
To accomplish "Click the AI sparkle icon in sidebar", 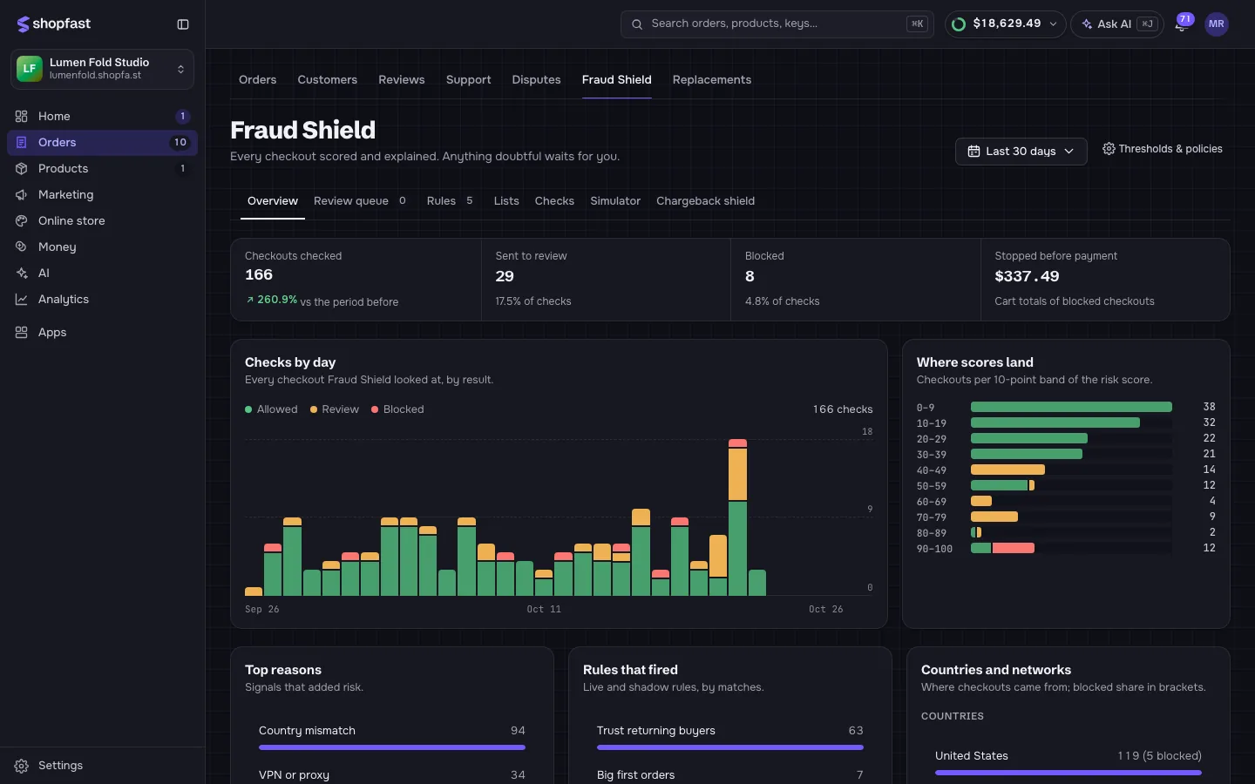I will [22, 273].
